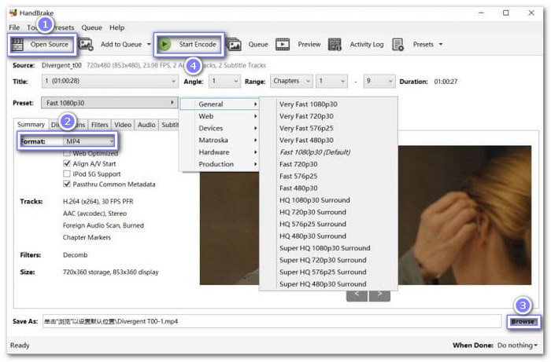Select Production preset category

click(220, 164)
